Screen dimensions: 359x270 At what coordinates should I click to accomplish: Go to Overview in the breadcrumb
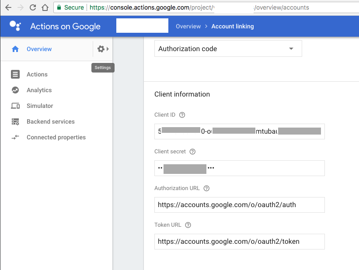pyautogui.click(x=188, y=26)
